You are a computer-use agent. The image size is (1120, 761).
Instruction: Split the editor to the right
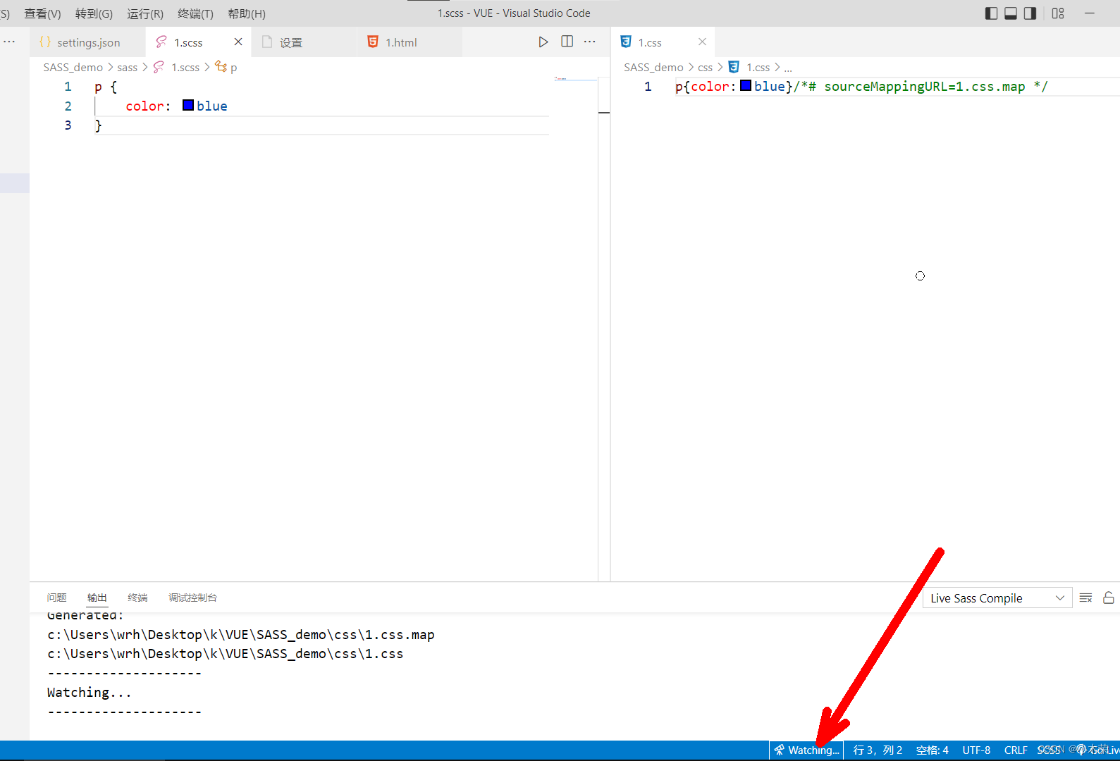[567, 42]
